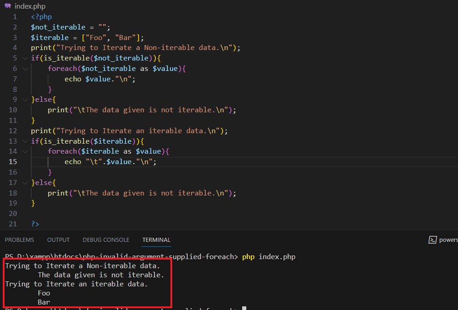Open the DEBUG CONSOLE tab
458x310 pixels.
(106, 240)
